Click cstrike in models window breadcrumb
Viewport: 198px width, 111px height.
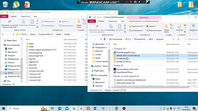pyautogui.click(x=58, y=34)
